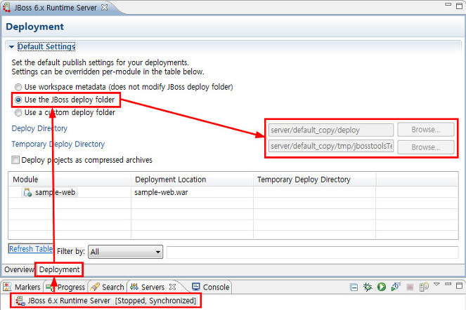Click the Temporary Deploy Directory label link
This screenshot has height=310, width=466.
58,144
